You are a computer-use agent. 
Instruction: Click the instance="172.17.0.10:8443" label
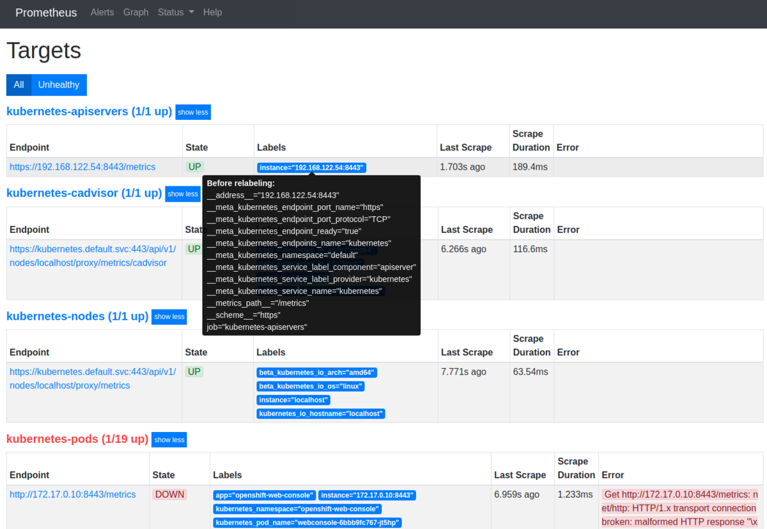pos(367,495)
